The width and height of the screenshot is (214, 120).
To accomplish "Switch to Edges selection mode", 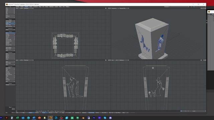I will pos(25,113).
